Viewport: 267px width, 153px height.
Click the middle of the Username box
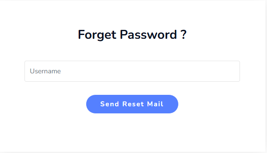132,71
